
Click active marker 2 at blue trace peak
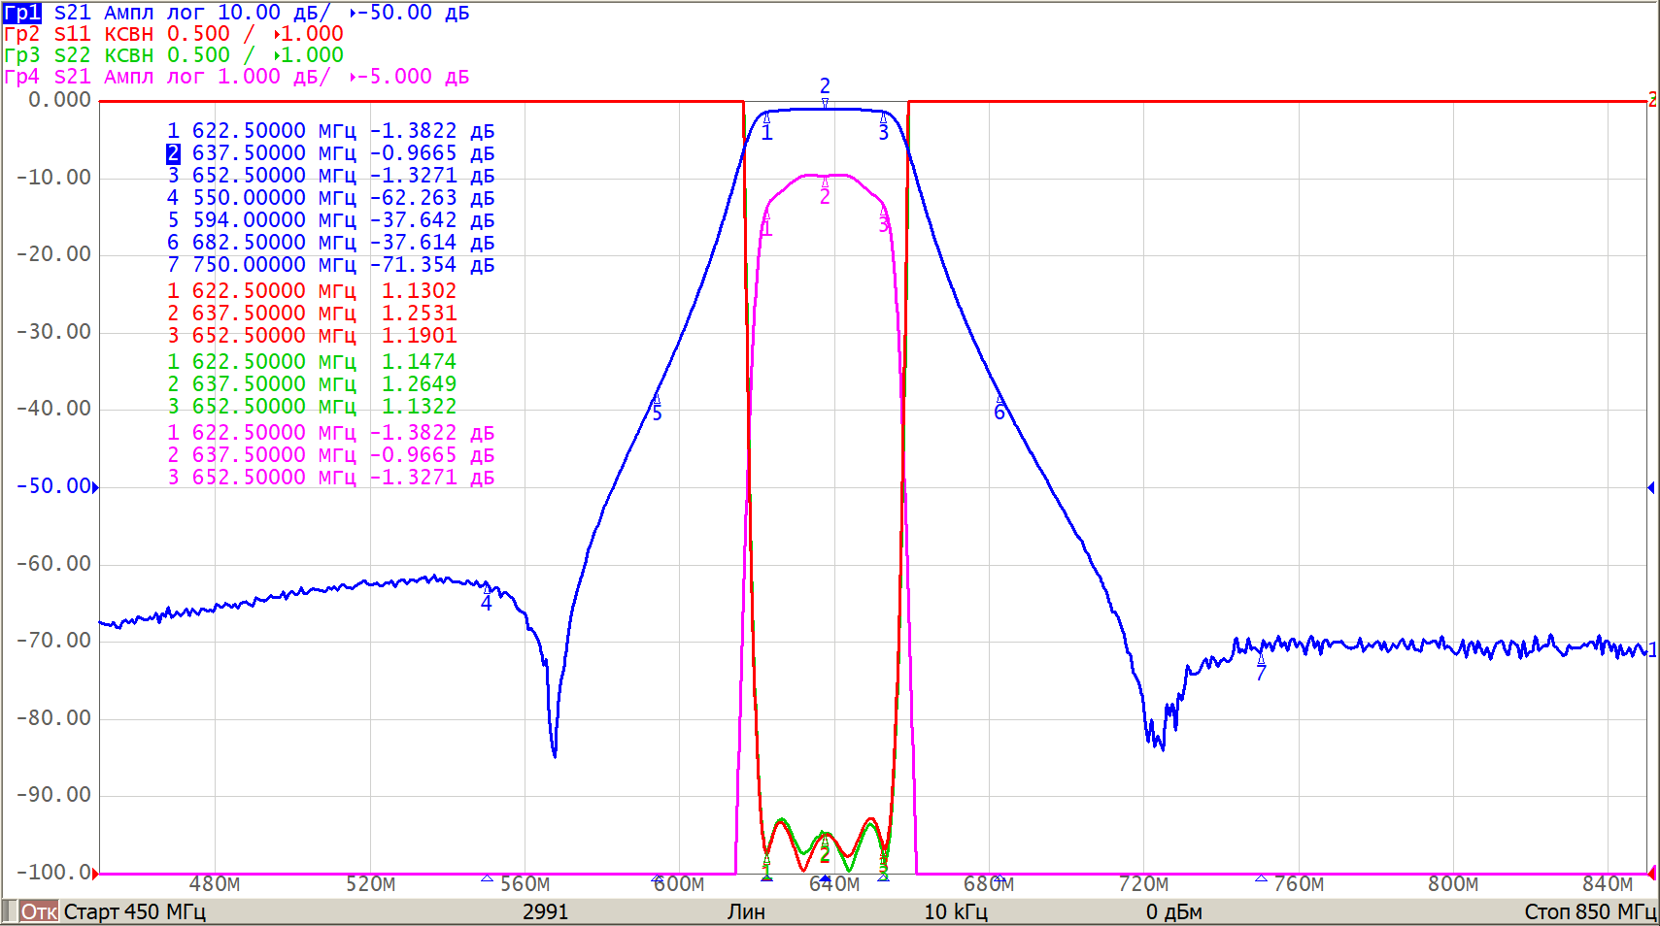pos(825,103)
